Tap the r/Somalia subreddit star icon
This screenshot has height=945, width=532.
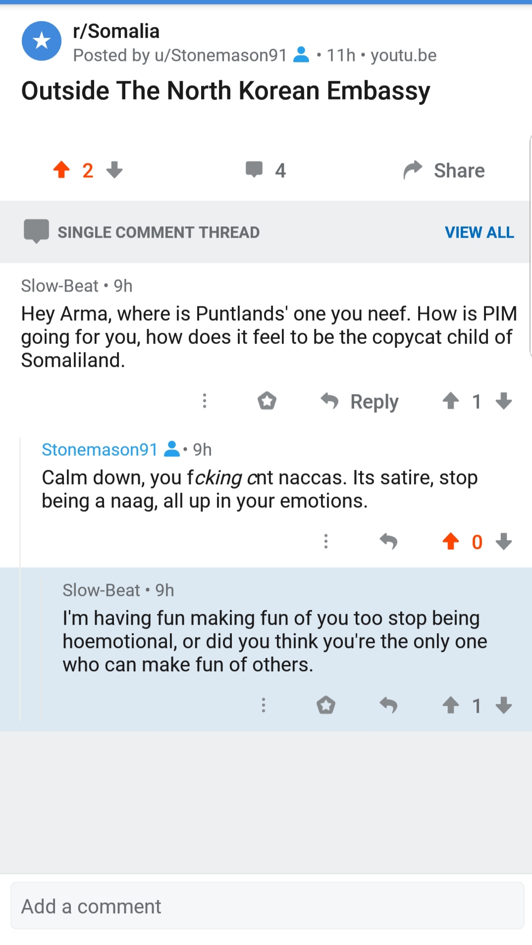point(42,41)
